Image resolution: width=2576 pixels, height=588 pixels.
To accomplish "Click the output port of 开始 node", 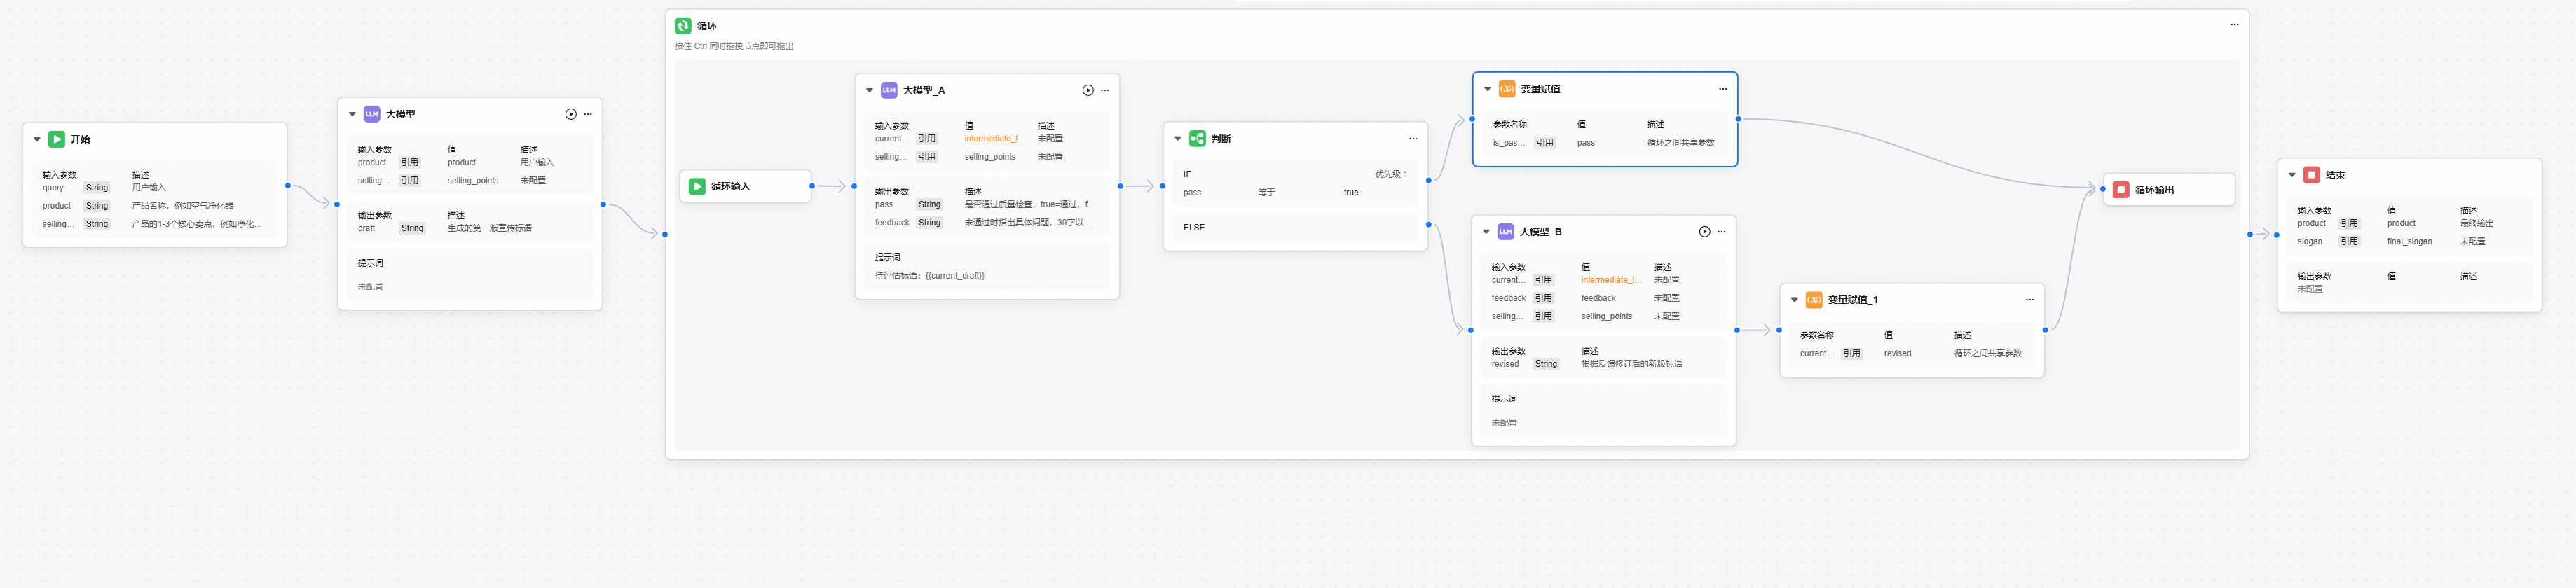I will click(288, 185).
